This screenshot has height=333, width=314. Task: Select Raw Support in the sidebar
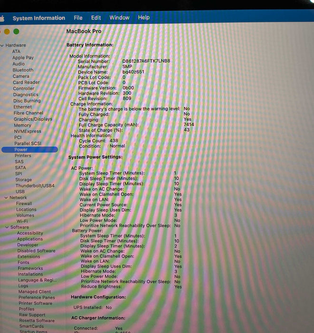(32, 315)
